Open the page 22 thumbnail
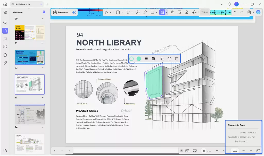 [30, 57]
